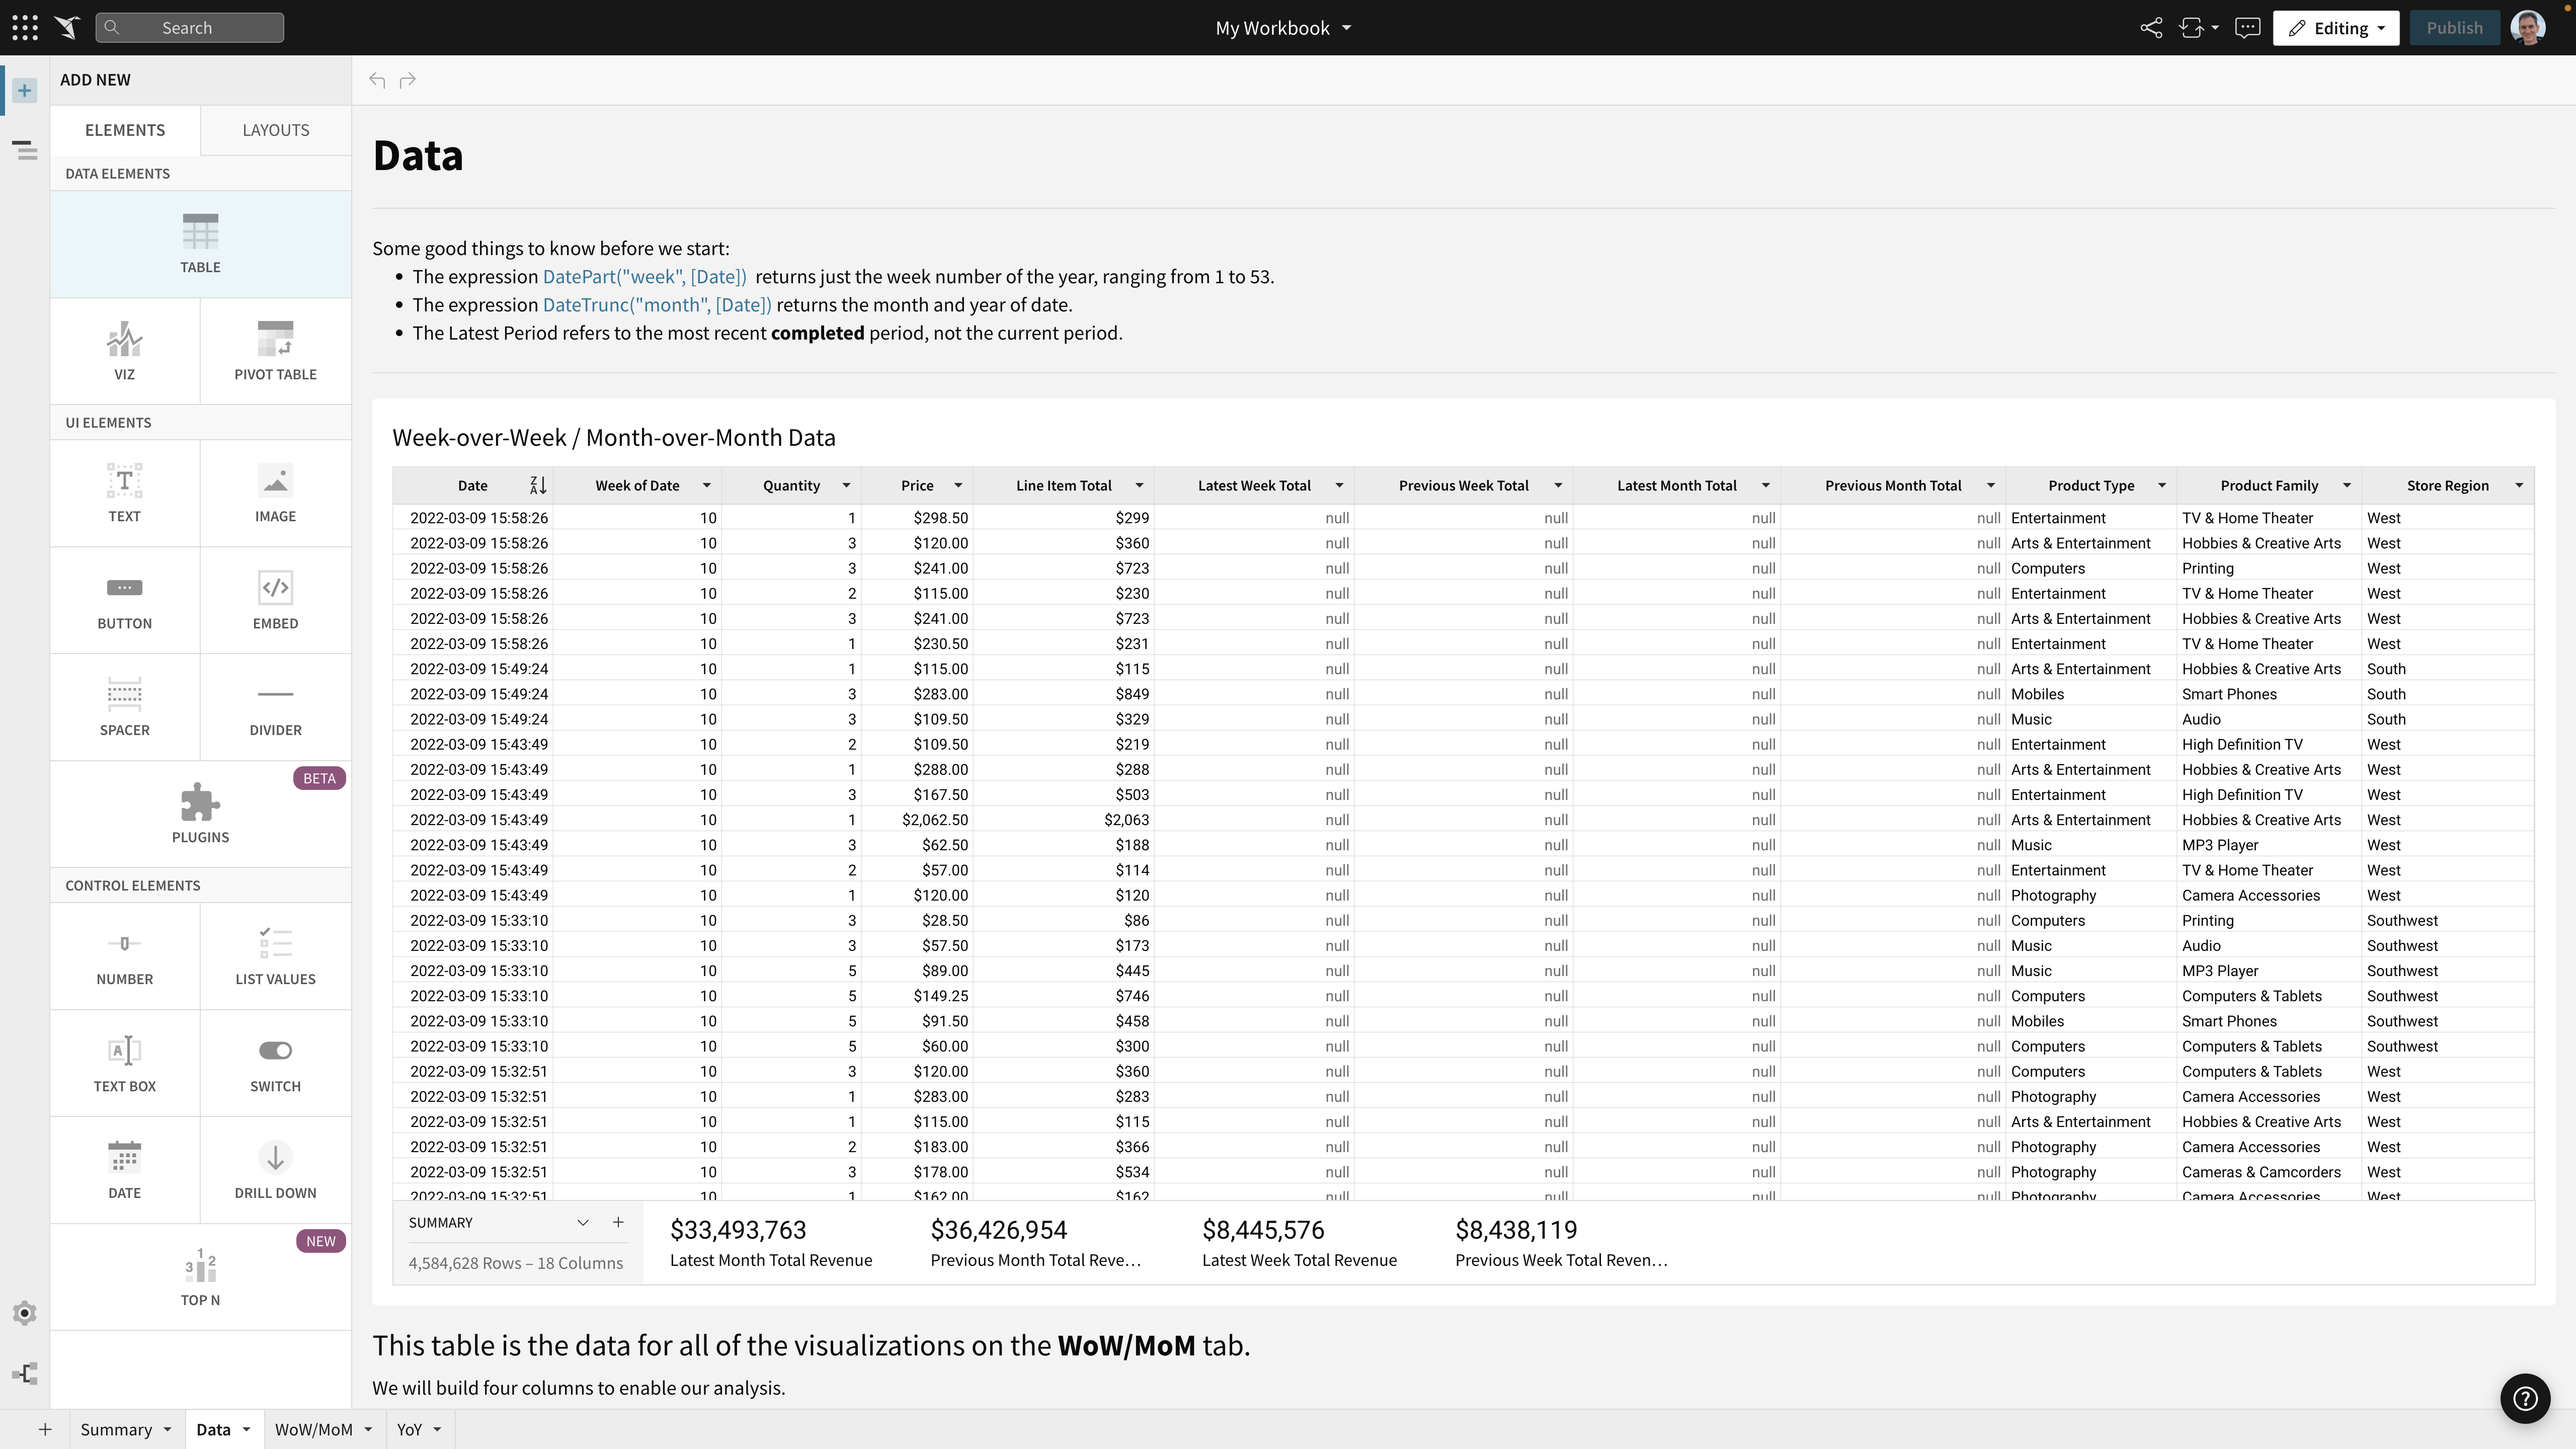Image resolution: width=2576 pixels, height=1449 pixels.
Task: Click the Publish button
Action: pos(2456,27)
